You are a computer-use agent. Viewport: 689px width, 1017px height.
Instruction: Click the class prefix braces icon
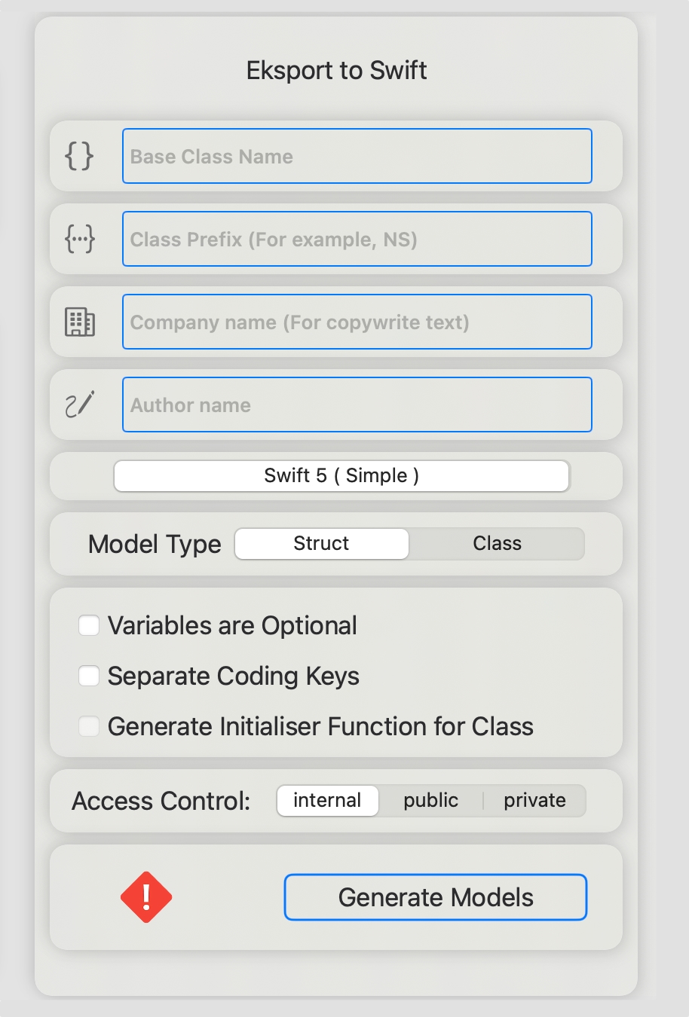pyautogui.click(x=79, y=239)
